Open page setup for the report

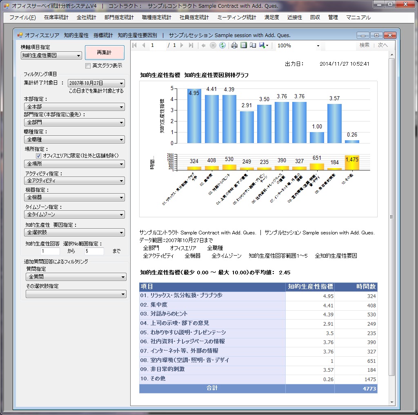click(x=253, y=46)
